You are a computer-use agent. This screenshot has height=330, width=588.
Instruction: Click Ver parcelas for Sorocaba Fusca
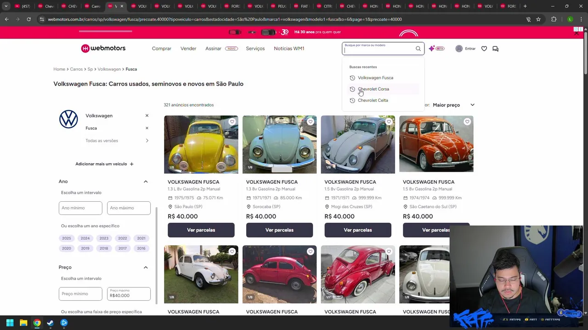279,230
